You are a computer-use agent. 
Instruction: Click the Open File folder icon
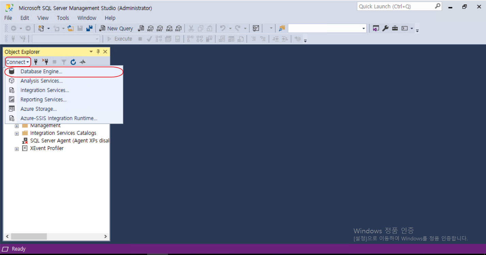point(70,29)
